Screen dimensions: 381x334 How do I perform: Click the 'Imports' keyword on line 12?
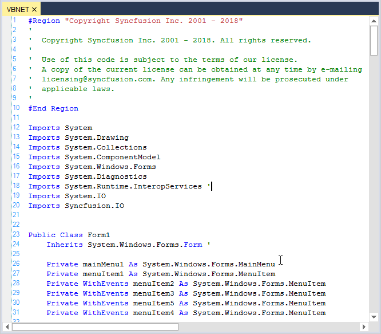(44, 128)
